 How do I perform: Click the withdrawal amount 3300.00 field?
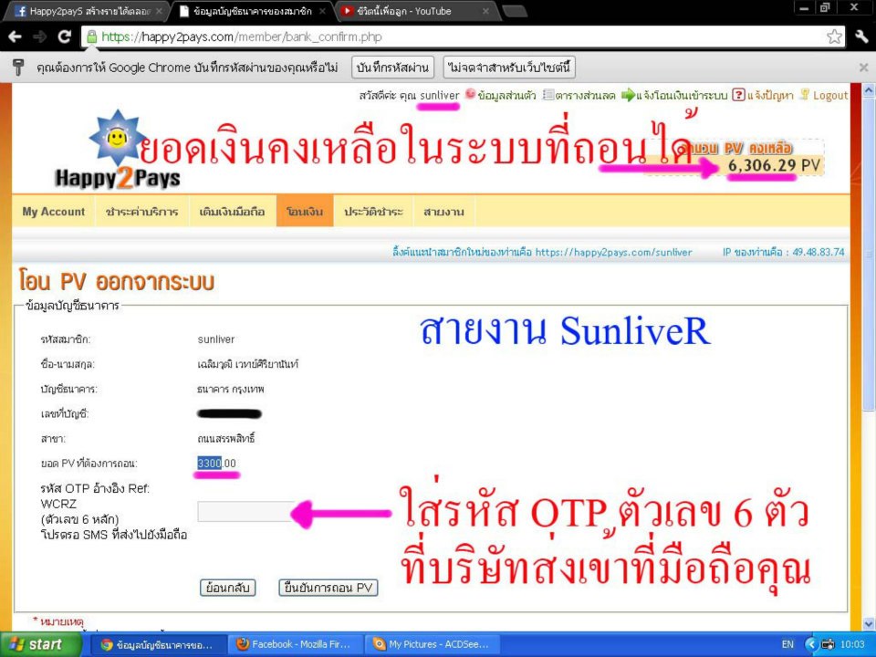[x=217, y=464]
